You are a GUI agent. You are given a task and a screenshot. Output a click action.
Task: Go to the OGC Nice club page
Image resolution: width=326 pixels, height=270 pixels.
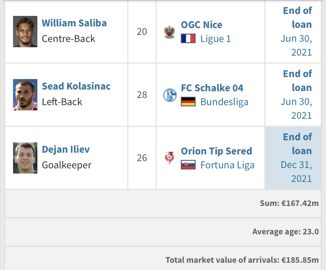202,25
